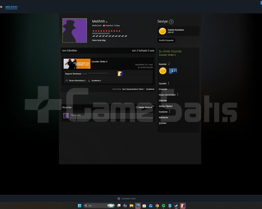Switch to Counter-Strike 2 in the taskbar
This screenshot has width=262, height=209.
coord(183,206)
